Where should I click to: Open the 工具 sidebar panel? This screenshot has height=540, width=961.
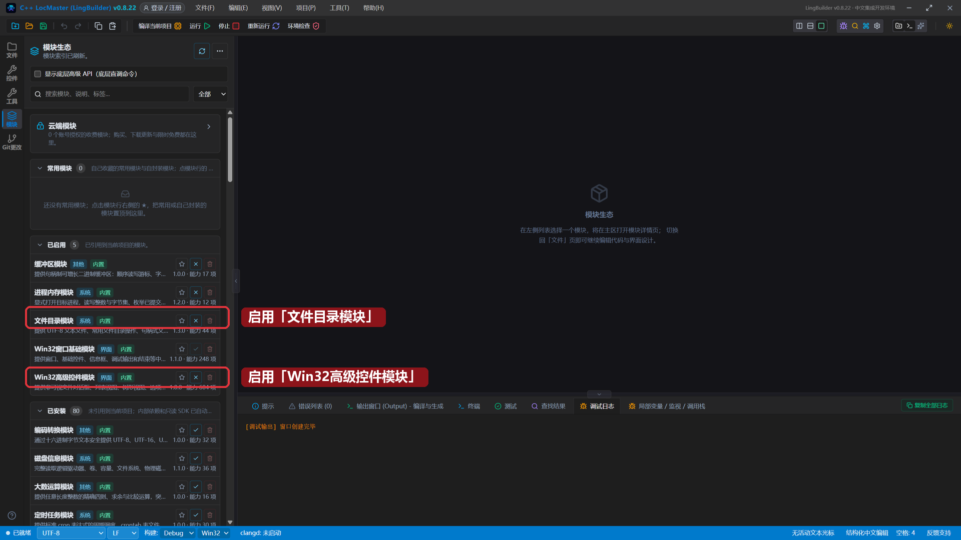point(12,96)
